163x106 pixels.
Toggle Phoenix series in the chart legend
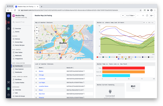pyautogui.click(x=131, y=57)
